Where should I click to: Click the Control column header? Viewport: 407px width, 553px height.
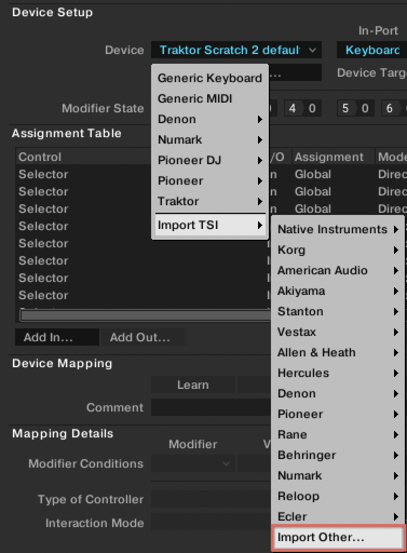coord(83,157)
